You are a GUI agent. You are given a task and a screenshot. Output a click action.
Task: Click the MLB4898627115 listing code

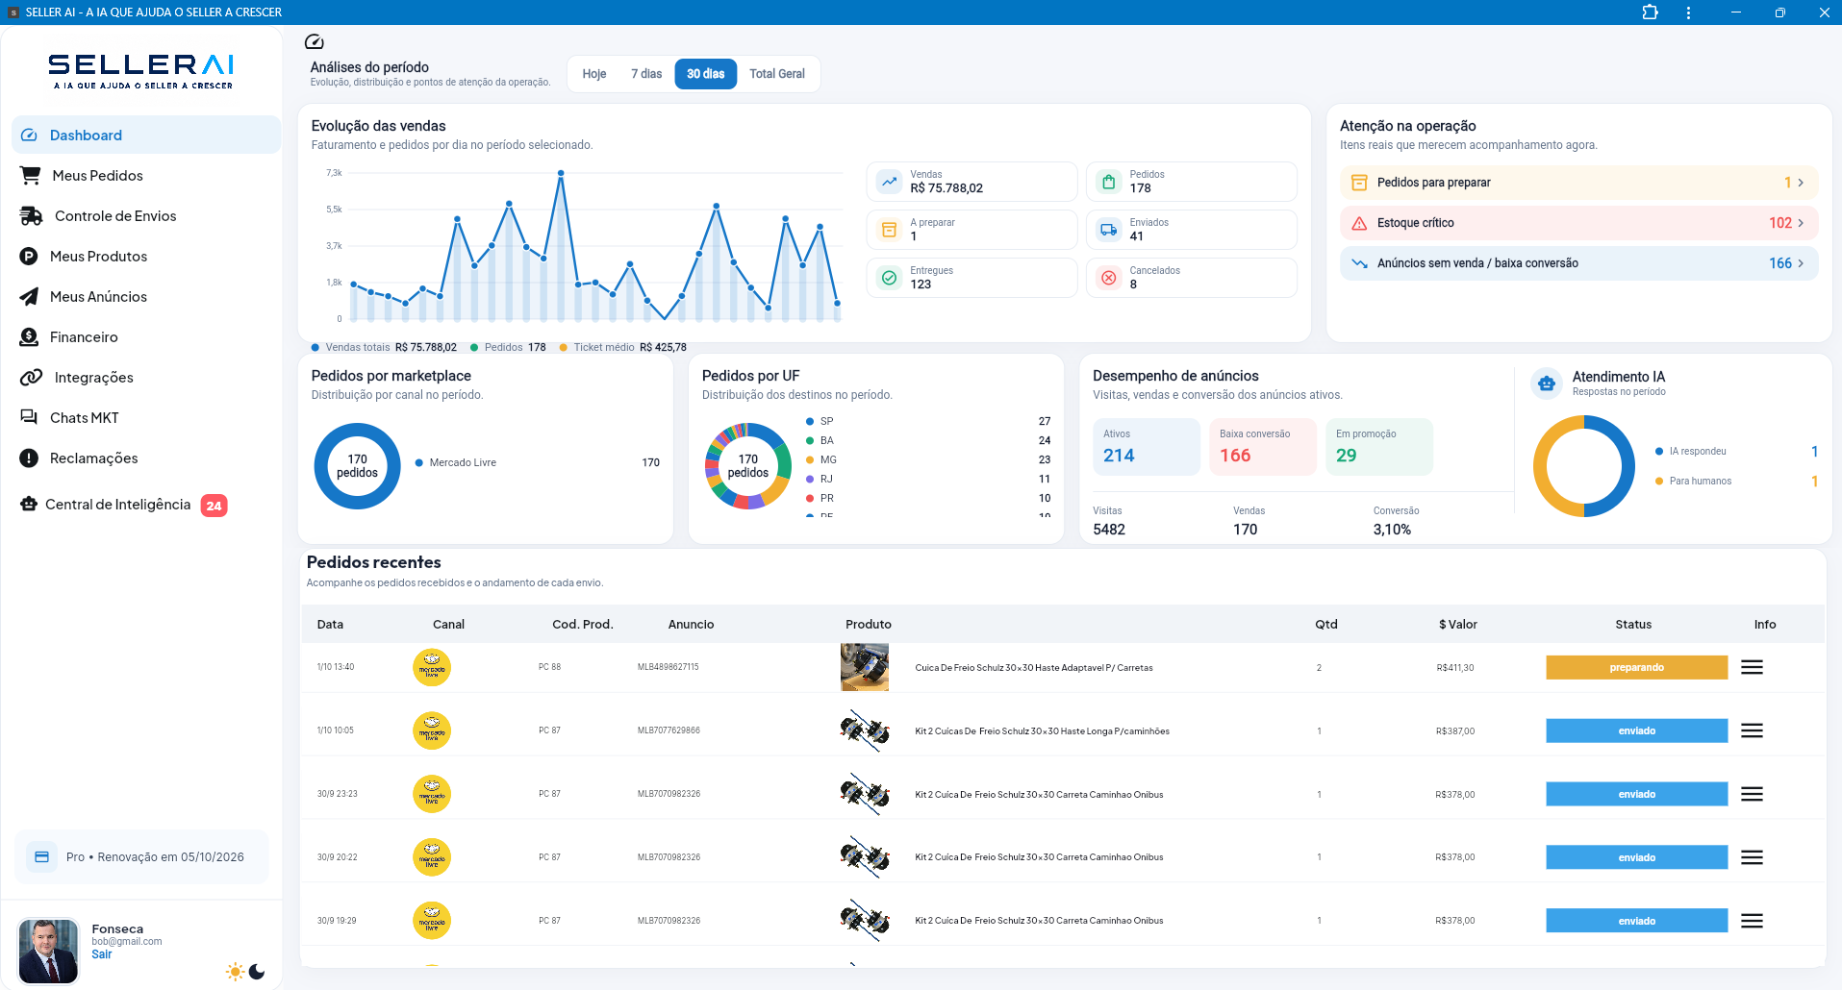coord(669,667)
